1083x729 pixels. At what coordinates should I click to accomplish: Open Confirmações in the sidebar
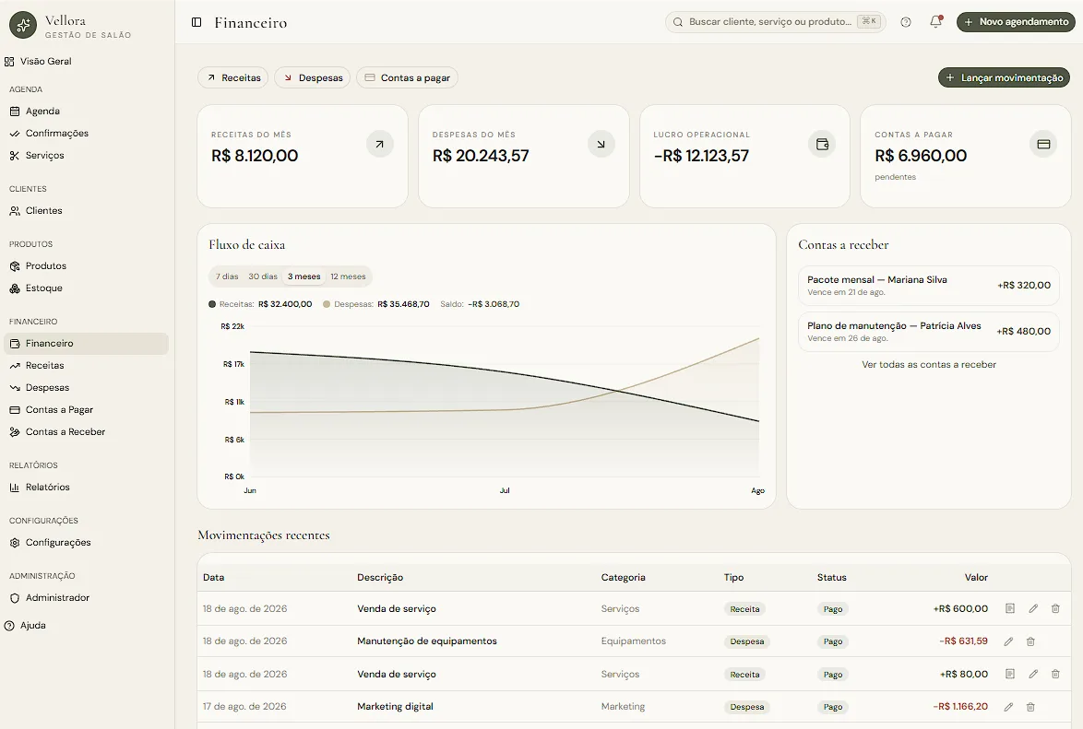click(x=86, y=134)
